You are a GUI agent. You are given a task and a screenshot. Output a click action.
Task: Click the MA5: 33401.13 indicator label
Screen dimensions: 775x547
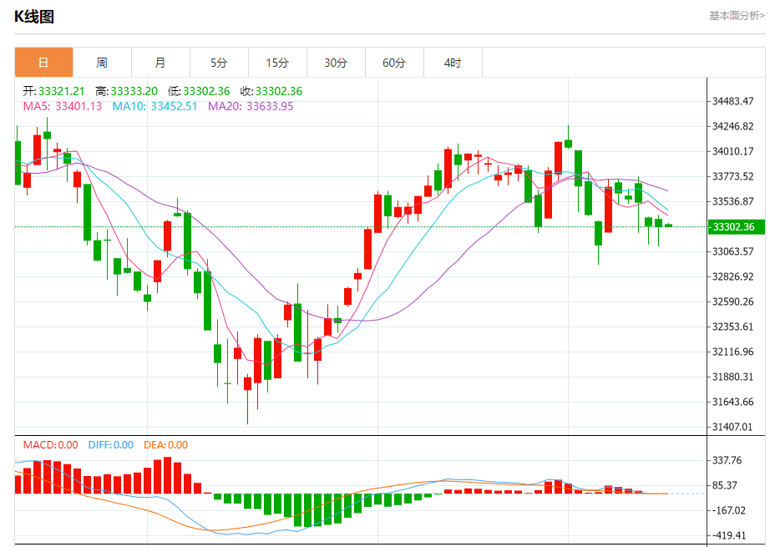(63, 106)
